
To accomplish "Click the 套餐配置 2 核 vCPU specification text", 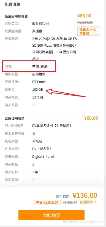I will point(55,49).
